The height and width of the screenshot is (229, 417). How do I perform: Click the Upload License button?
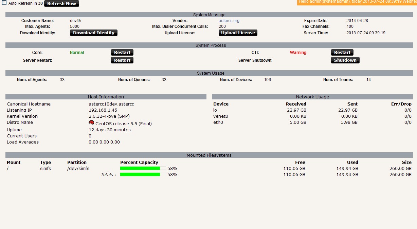238,33
